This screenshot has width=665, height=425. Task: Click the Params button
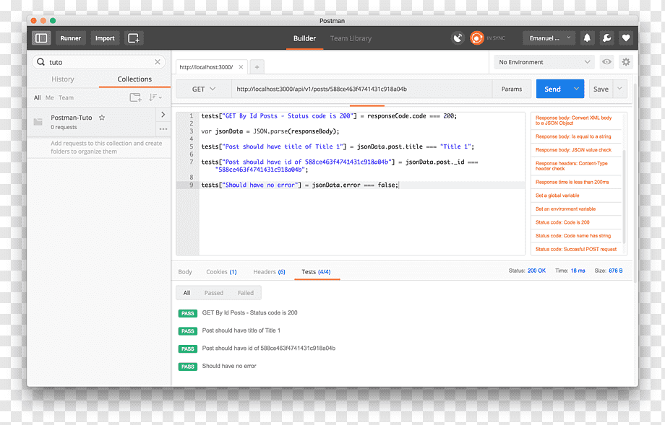point(512,89)
